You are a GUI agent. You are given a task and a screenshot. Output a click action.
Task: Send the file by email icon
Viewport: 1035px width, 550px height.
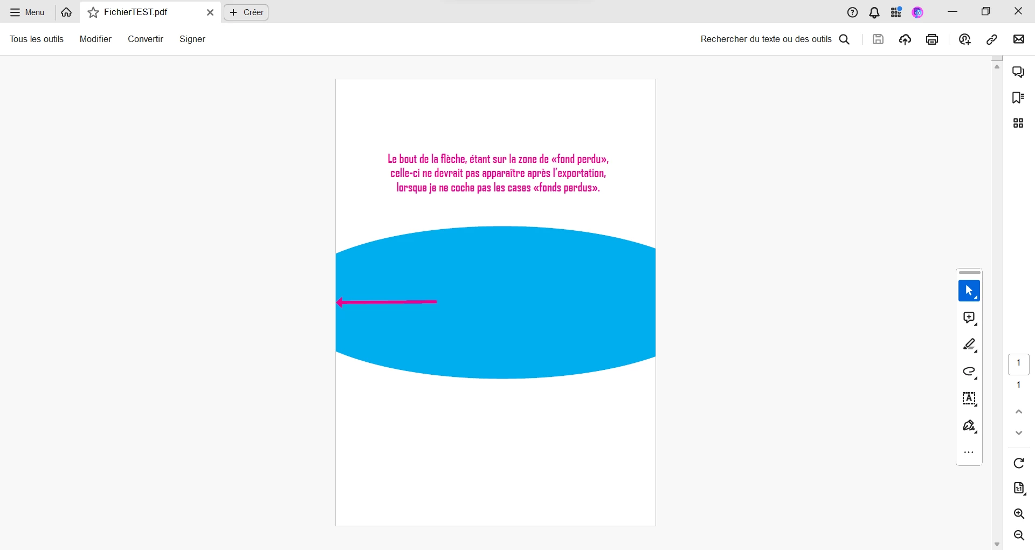click(1019, 39)
